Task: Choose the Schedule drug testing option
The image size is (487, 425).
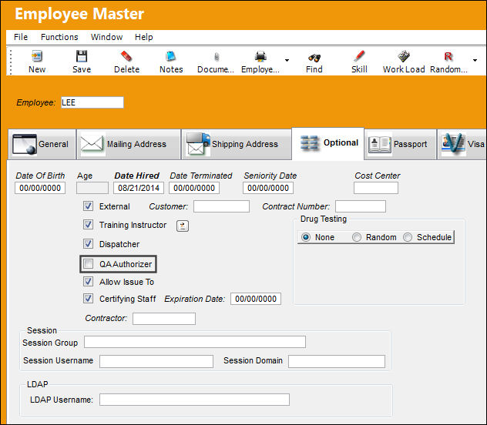Action: pyautogui.click(x=408, y=237)
